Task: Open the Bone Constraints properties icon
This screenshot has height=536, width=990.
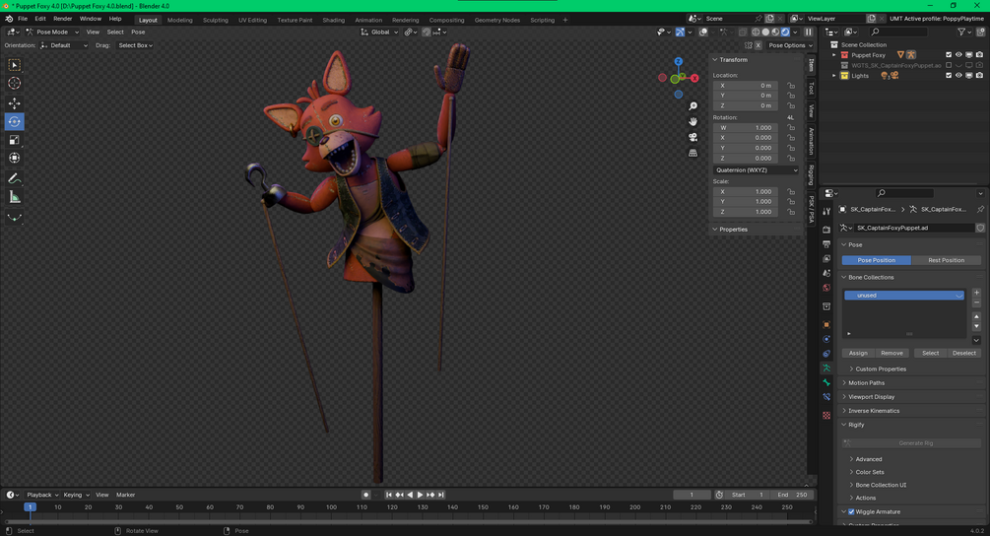Action: tap(826, 397)
